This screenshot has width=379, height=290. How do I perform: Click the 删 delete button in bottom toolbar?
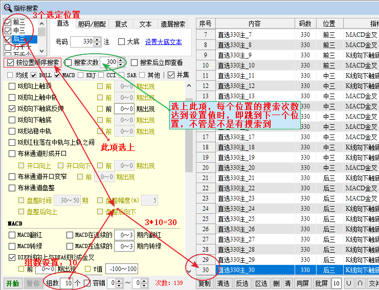(276, 283)
